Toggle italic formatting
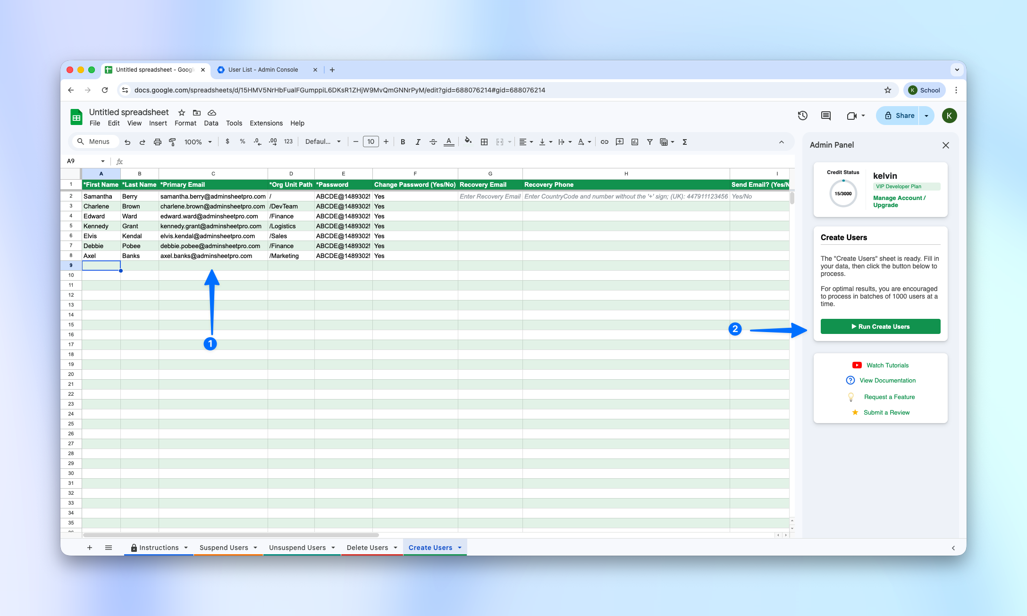Image resolution: width=1027 pixels, height=616 pixels. point(418,142)
